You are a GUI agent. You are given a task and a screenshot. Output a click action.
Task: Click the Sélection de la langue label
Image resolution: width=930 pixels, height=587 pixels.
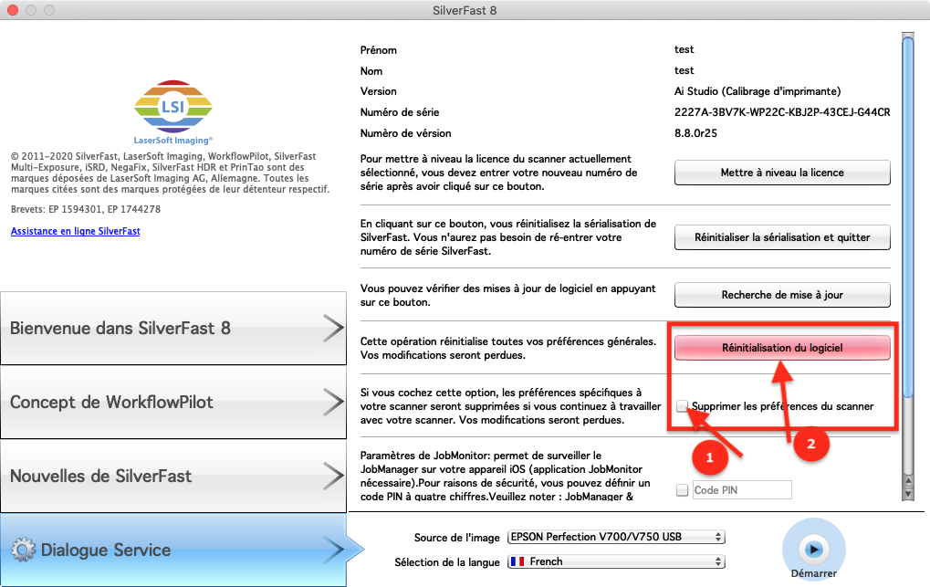coord(447,562)
